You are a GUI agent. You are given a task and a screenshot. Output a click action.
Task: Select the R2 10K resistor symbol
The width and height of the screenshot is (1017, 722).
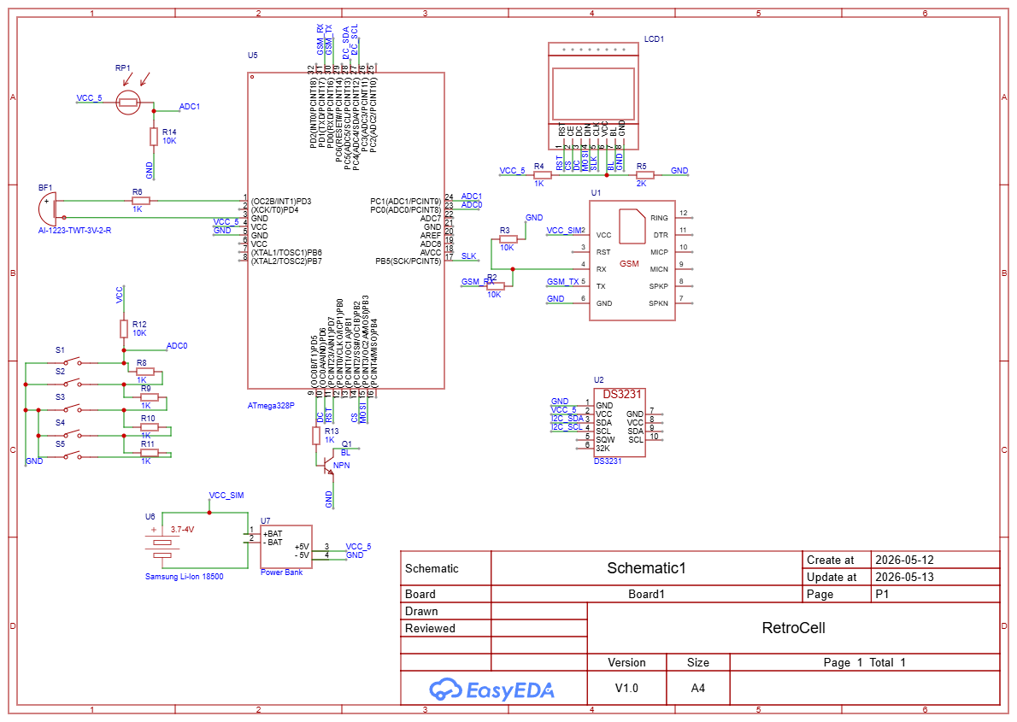coord(496,286)
